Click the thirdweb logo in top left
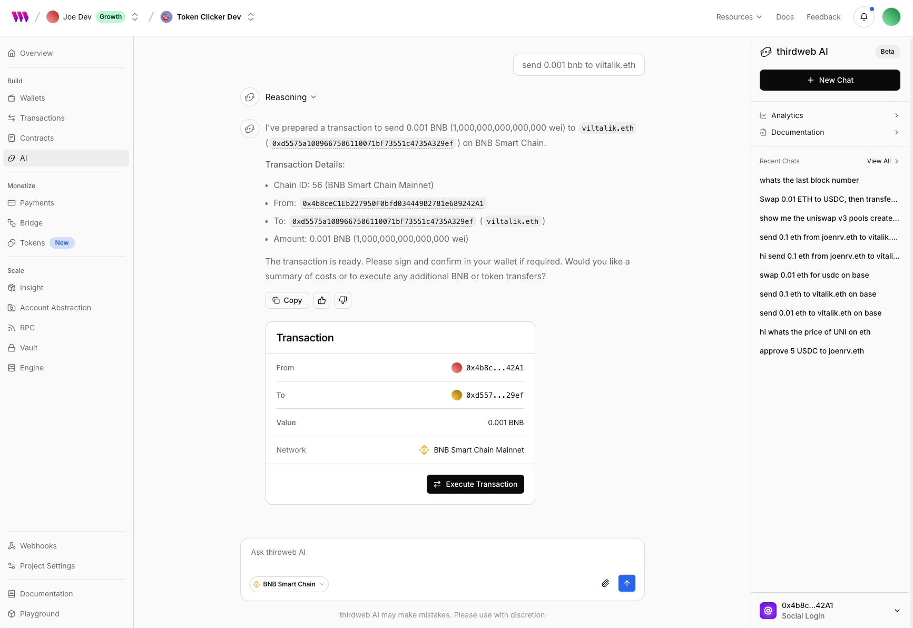This screenshot has height=628, width=913. tap(20, 17)
